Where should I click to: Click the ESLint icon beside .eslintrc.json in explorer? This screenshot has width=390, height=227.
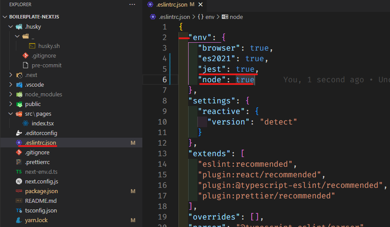(19, 143)
